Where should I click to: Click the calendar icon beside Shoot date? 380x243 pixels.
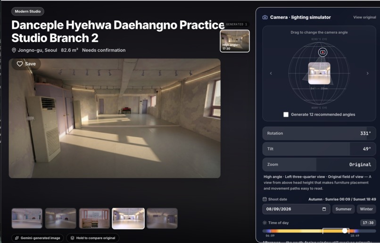pyautogui.click(x=264, y=199)
